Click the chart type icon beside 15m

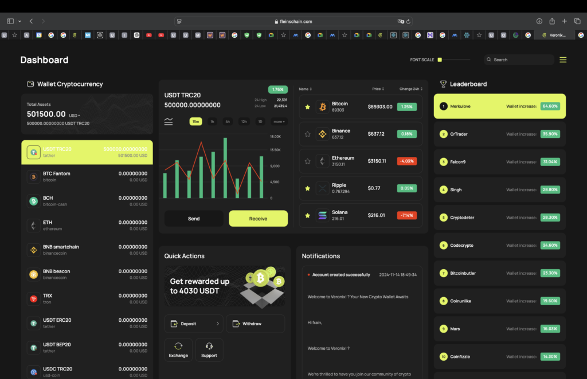pyautogui.click(x=169, y=121)
